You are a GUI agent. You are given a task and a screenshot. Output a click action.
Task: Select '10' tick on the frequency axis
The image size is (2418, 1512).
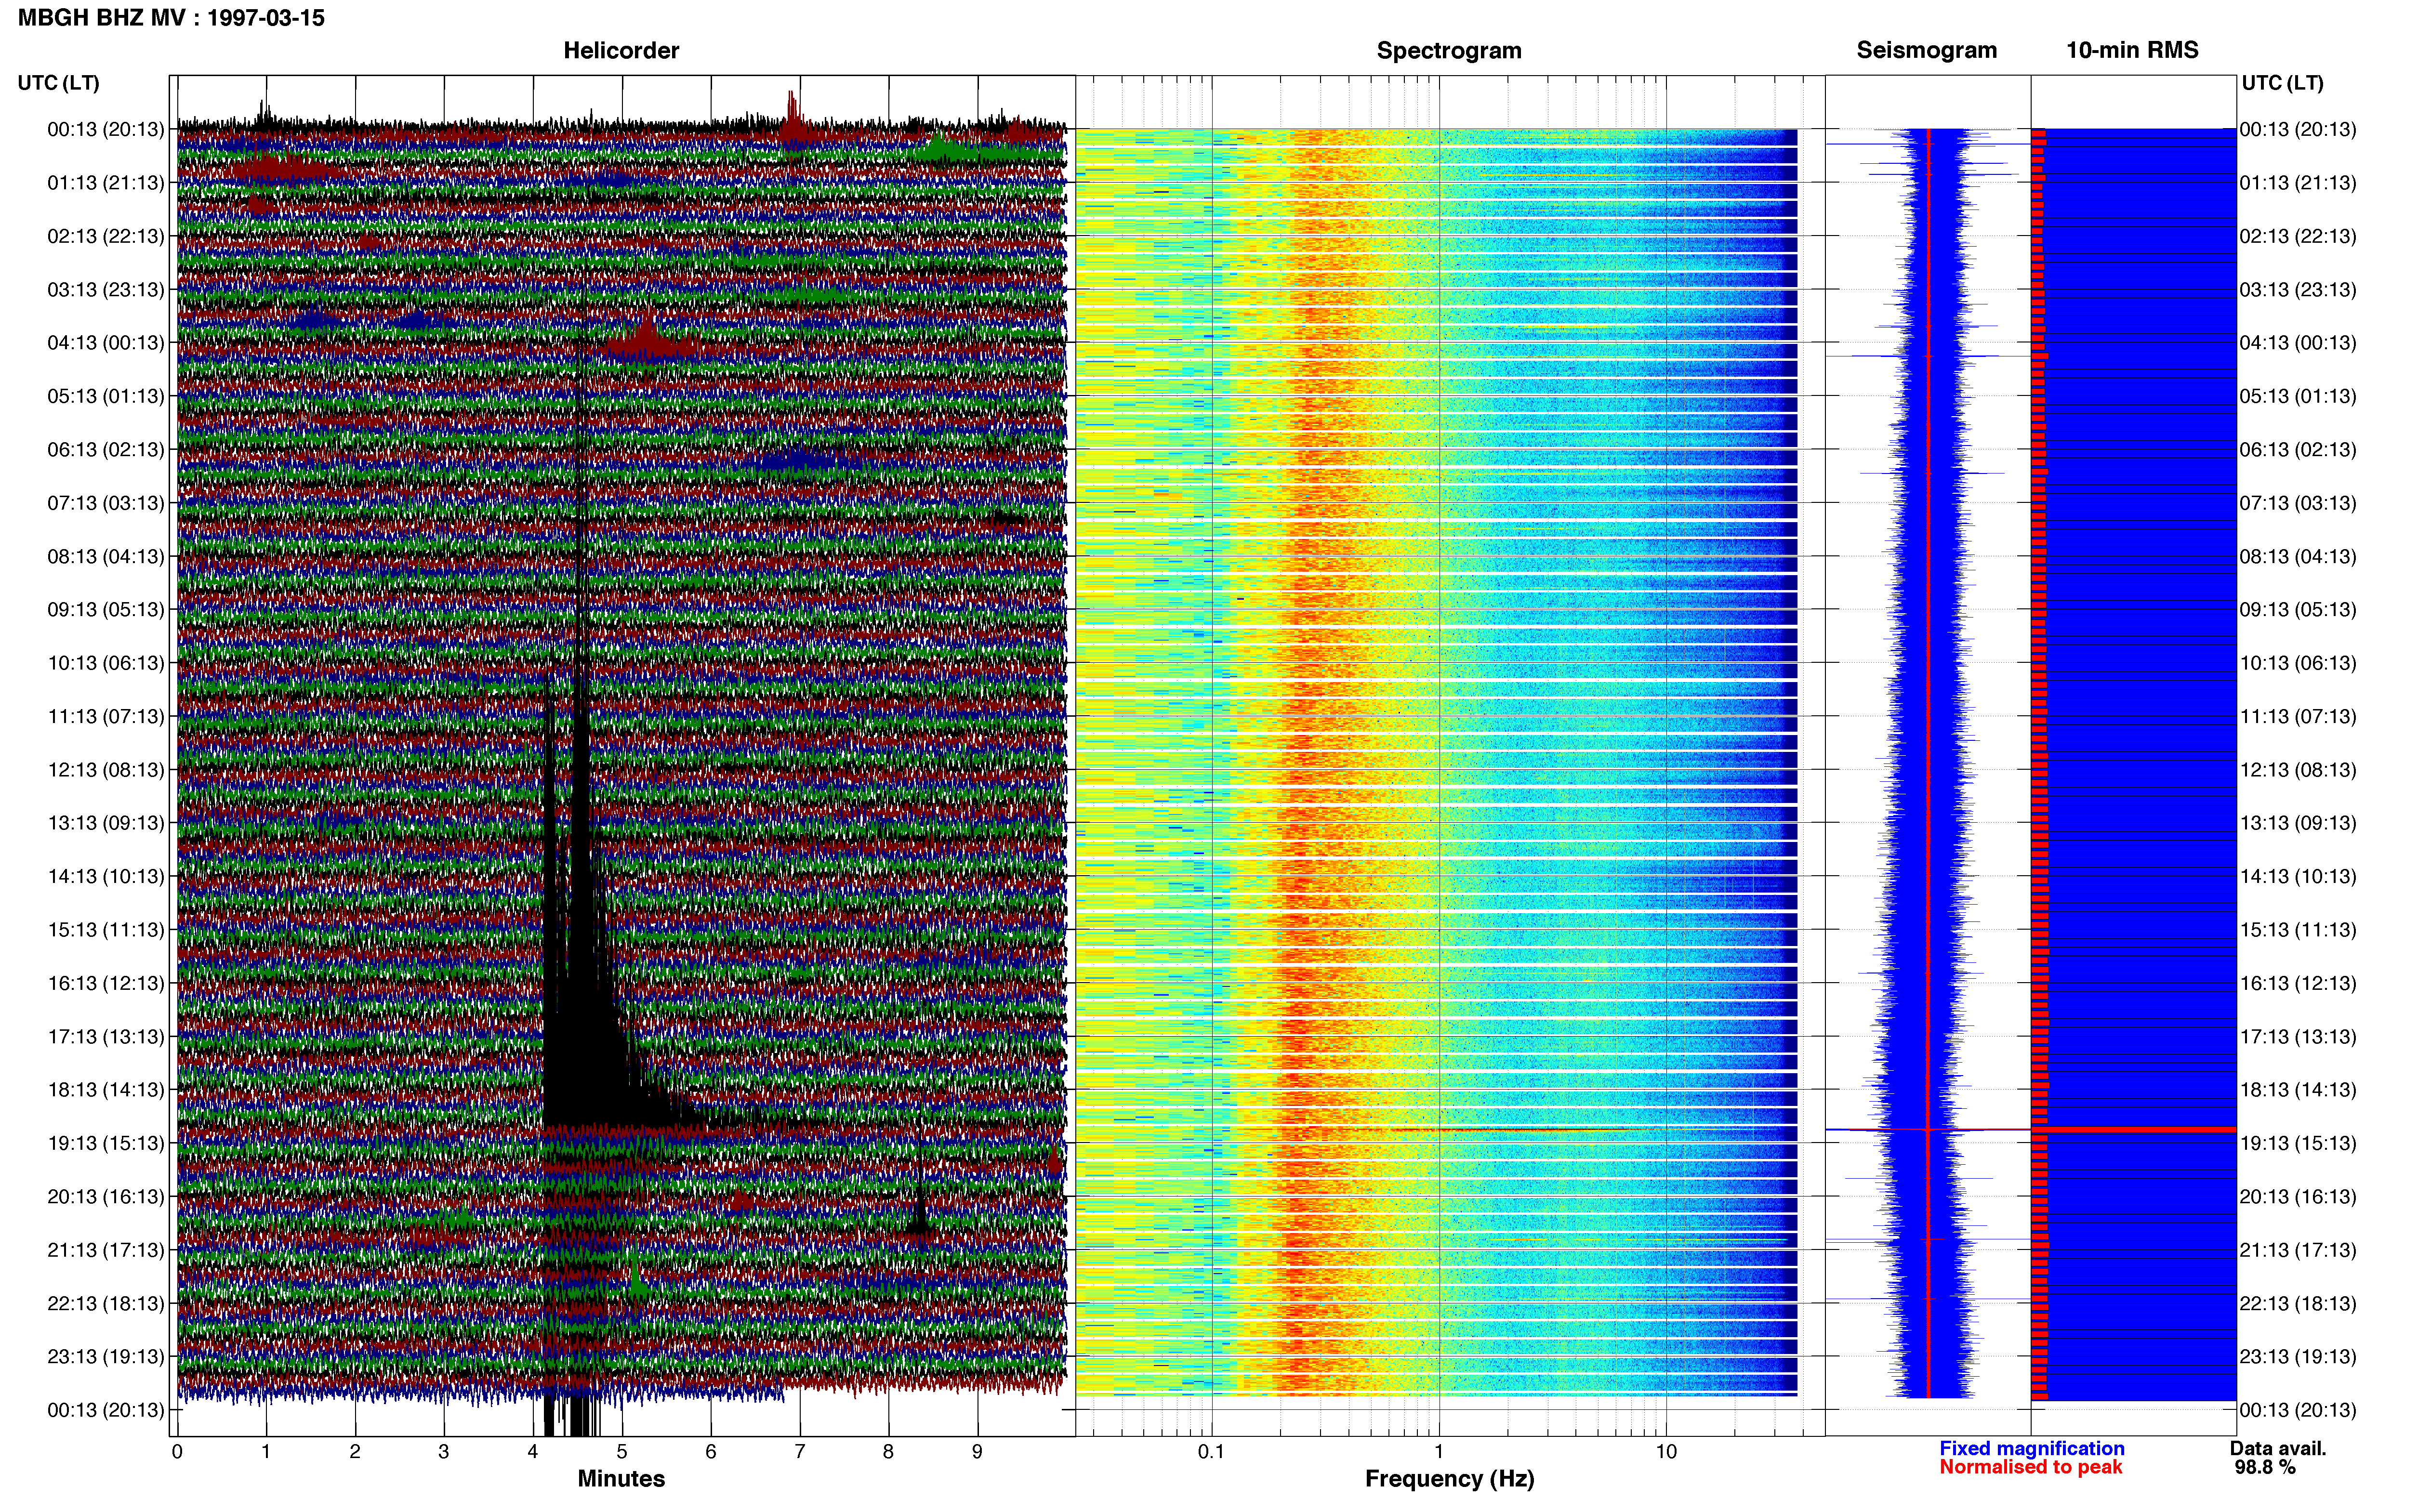click(1666, 1452)
